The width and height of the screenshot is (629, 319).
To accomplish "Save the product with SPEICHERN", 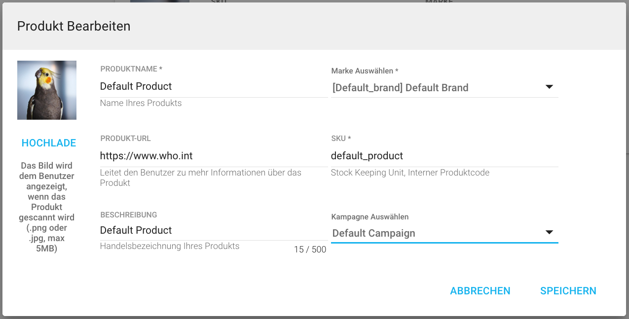I will 568,291.
